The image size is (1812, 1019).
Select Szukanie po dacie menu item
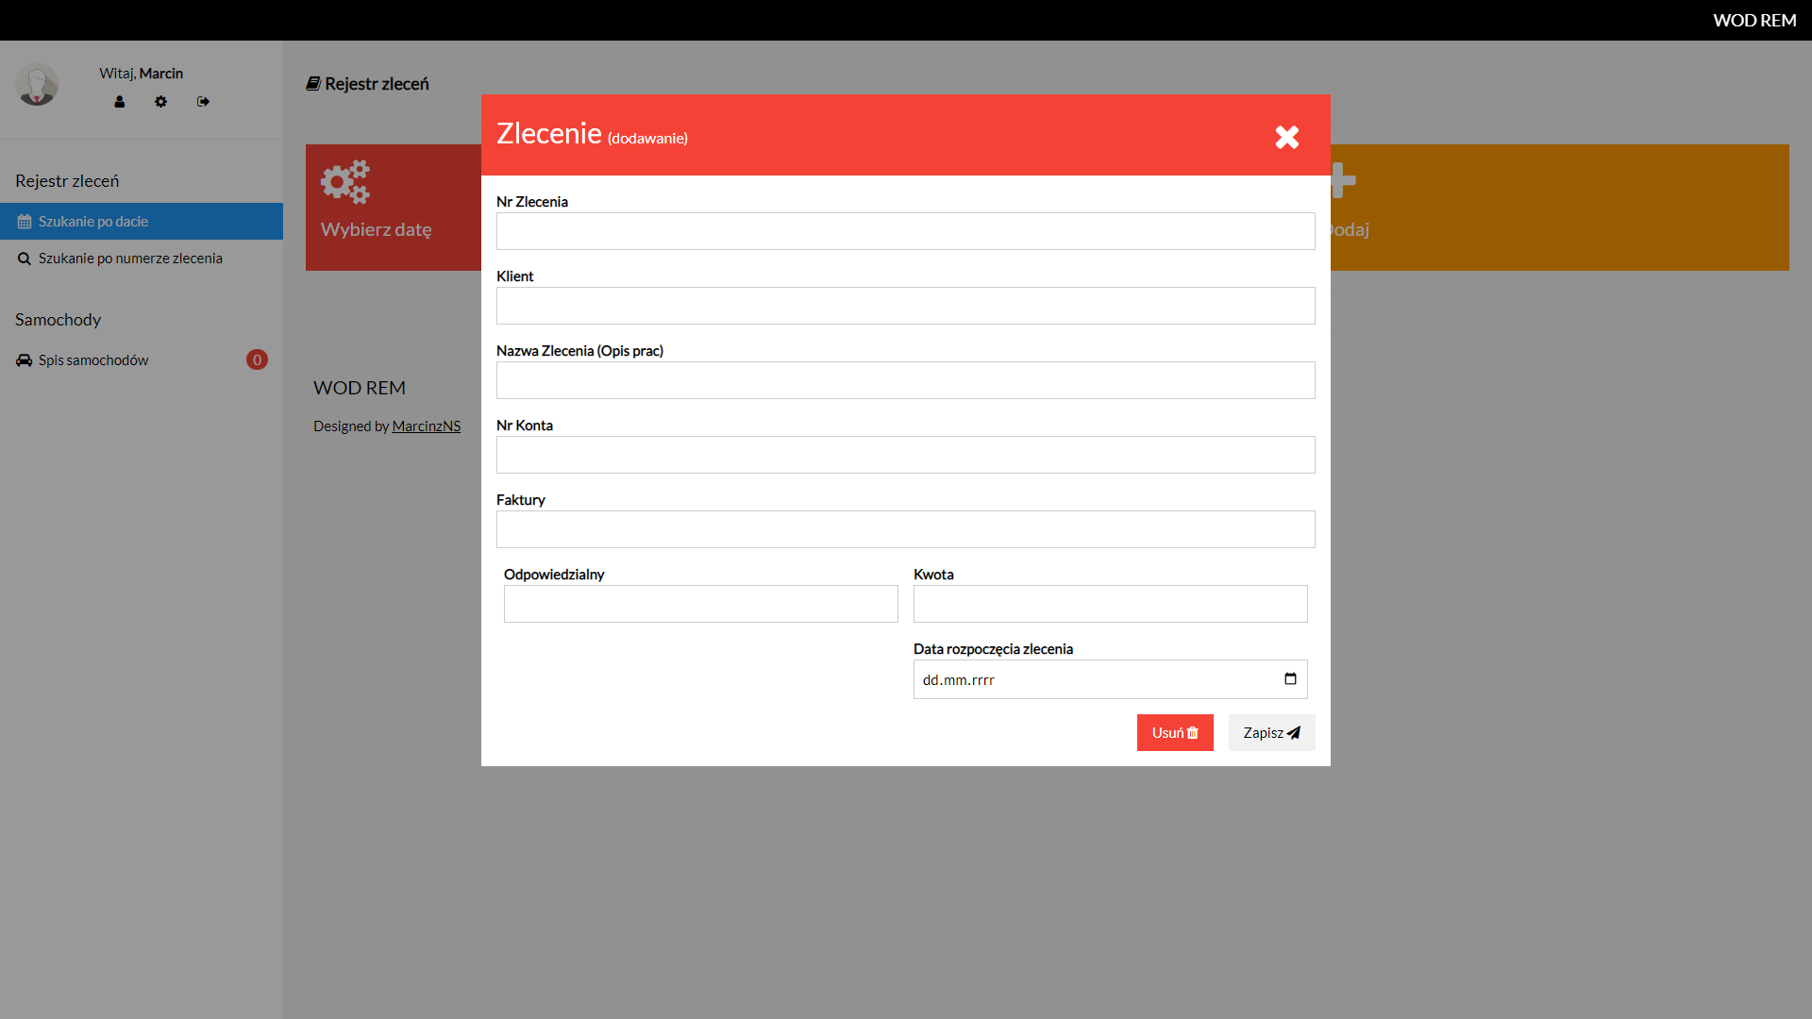93,222
